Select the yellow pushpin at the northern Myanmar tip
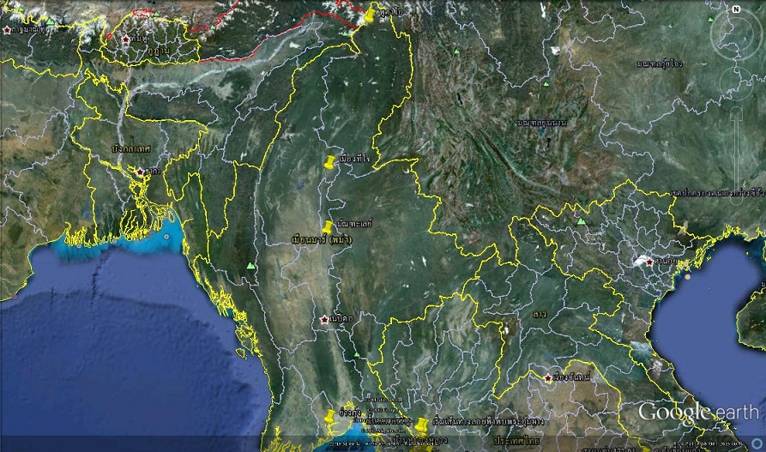This screenshot has height=452, width=766. [x=371, y=15]
